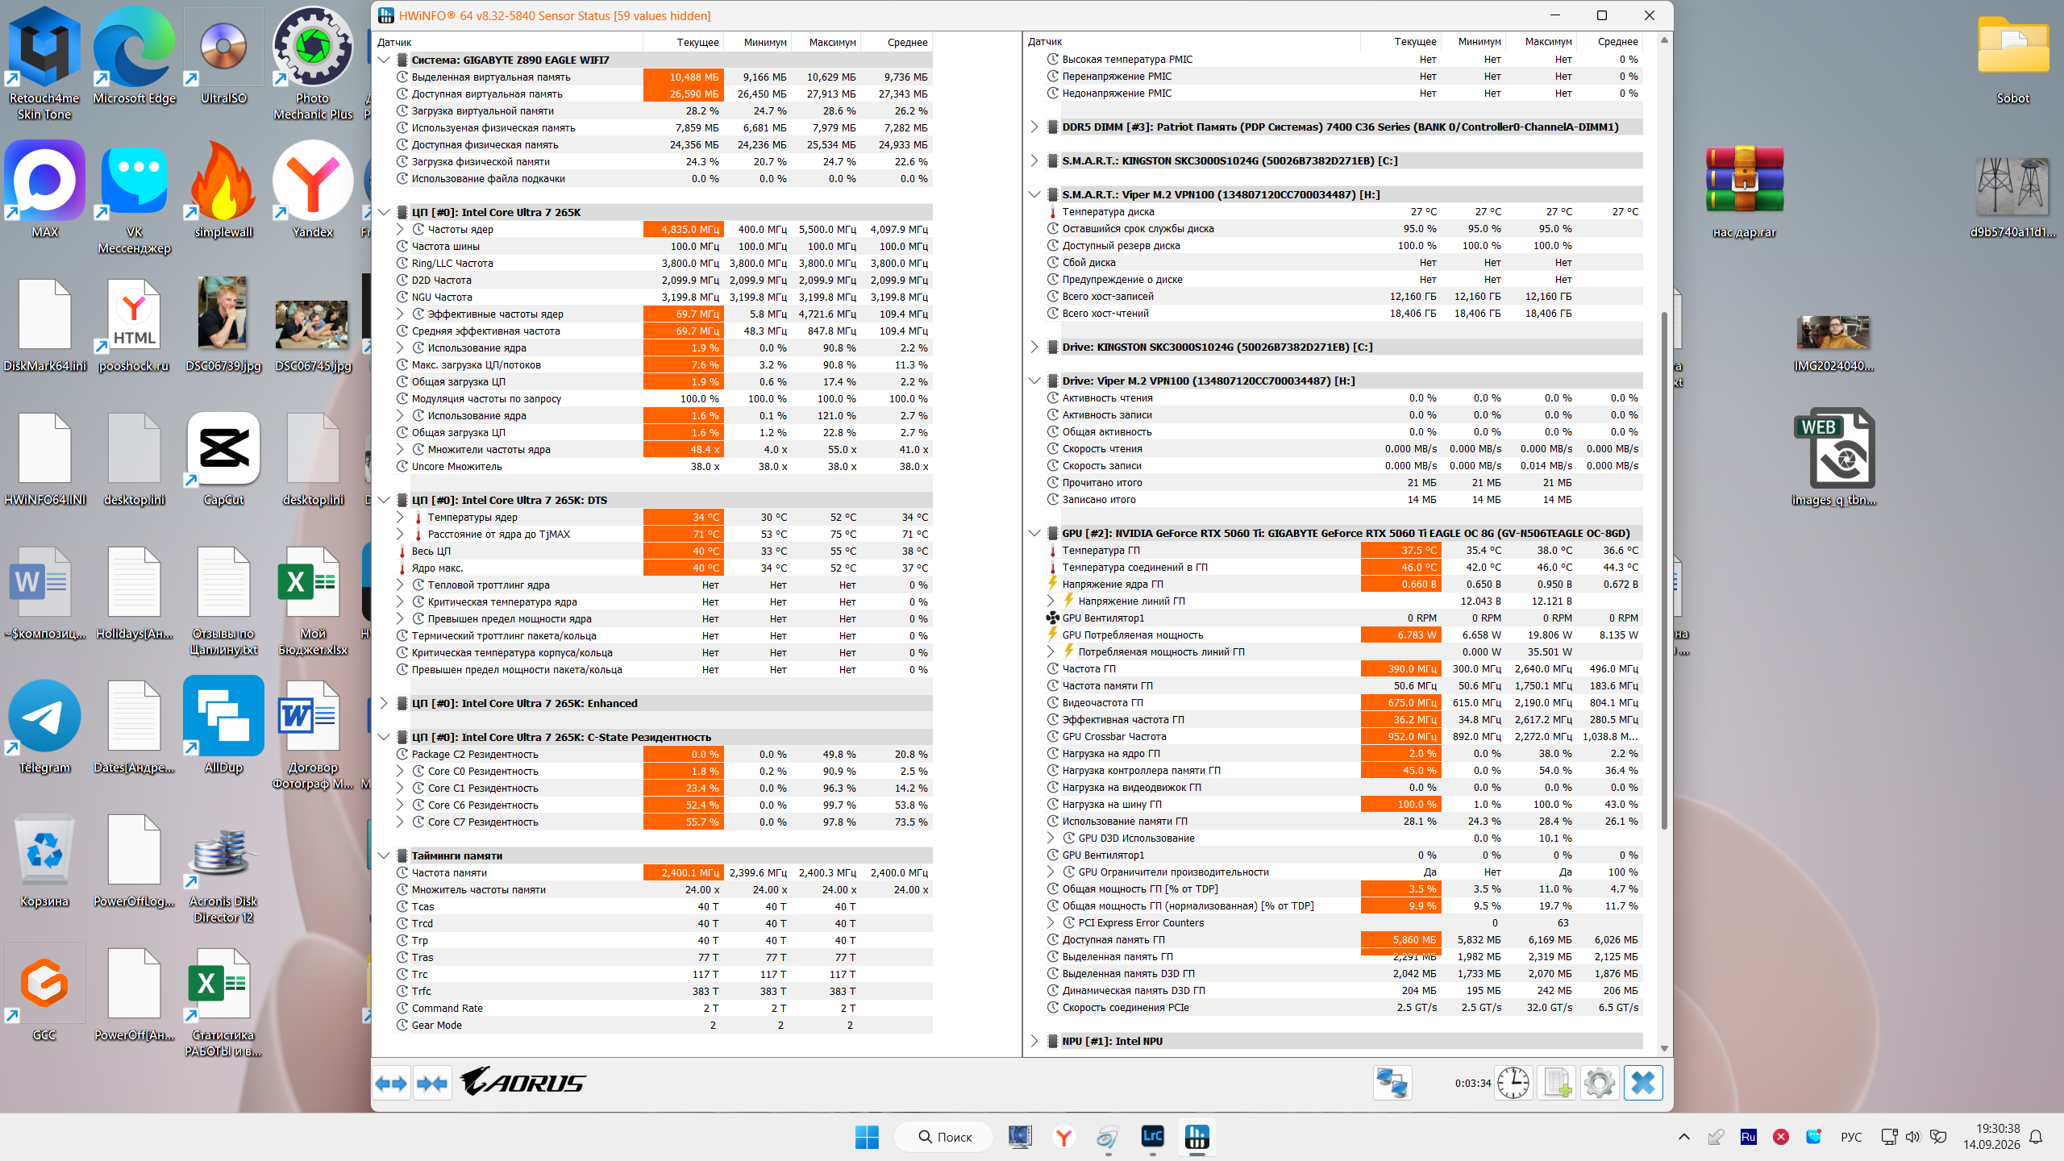2064x1161 pixels.
Task: Select the Yandex desktop shortcut
Action: [313, 190]
